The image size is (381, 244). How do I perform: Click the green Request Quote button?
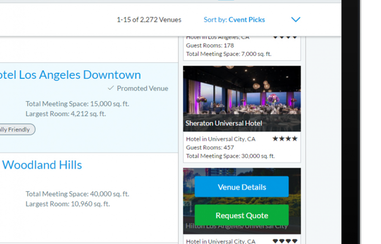tap(242, 215)
